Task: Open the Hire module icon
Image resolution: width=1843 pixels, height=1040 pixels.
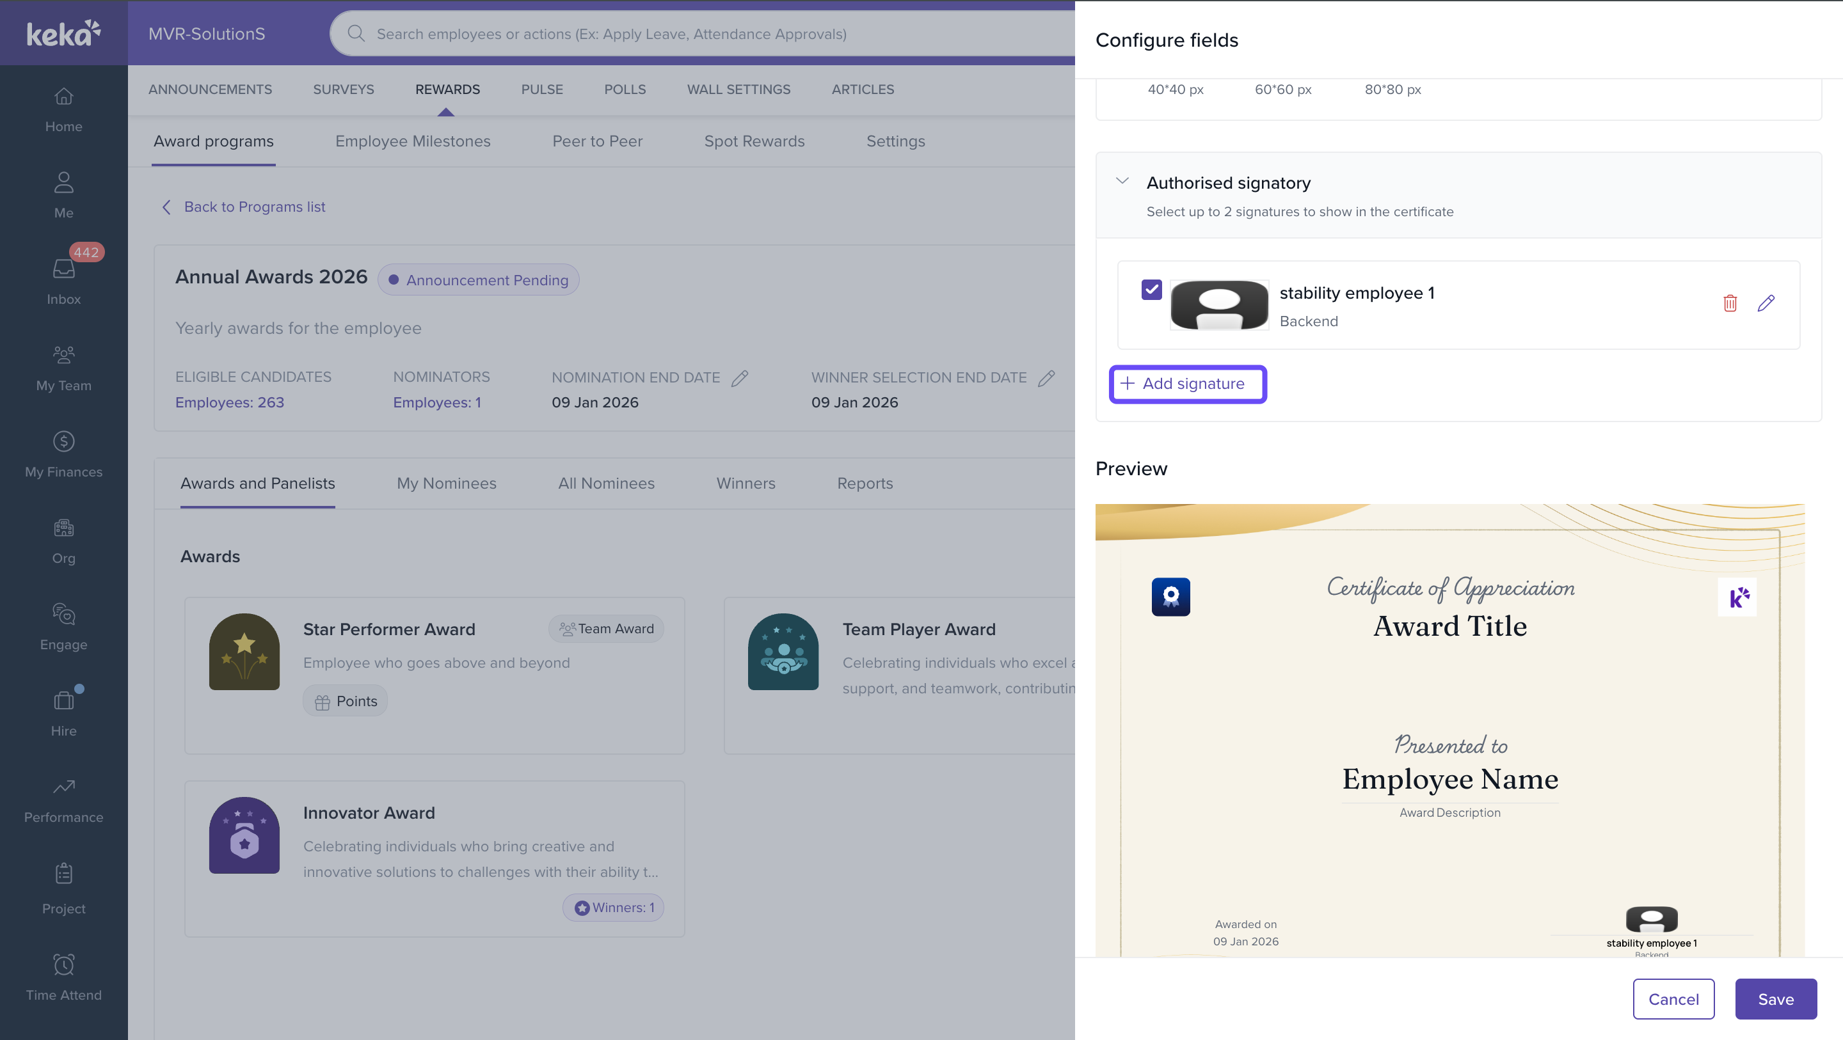Action: coord(64,700)
